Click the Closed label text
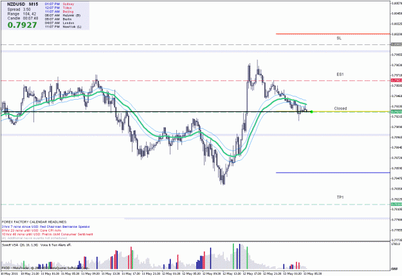Image resolution: width=402 pixels, height=276 pixels. (340, 109)
